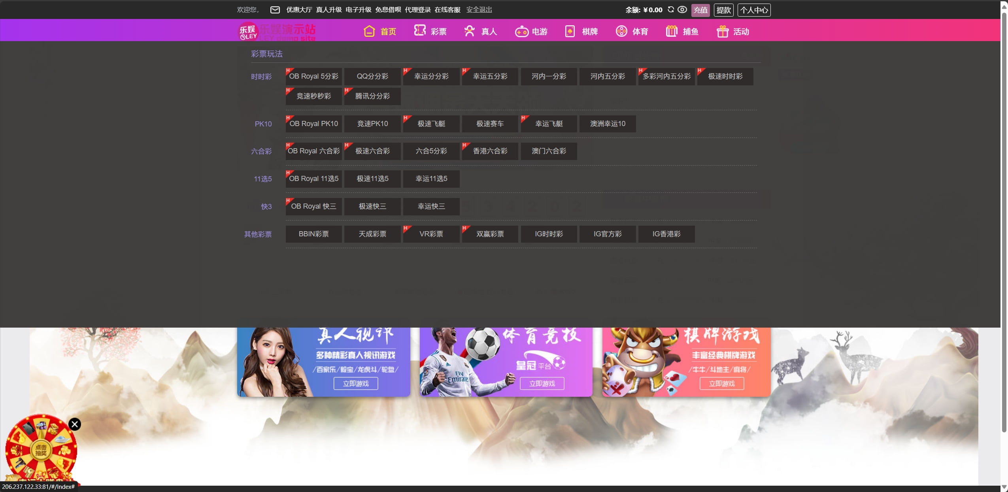Image resolution: width=1008 pixels, height=492 pixels.
Task: Click the lucky spin wheel center
Action: coord(41,450)
